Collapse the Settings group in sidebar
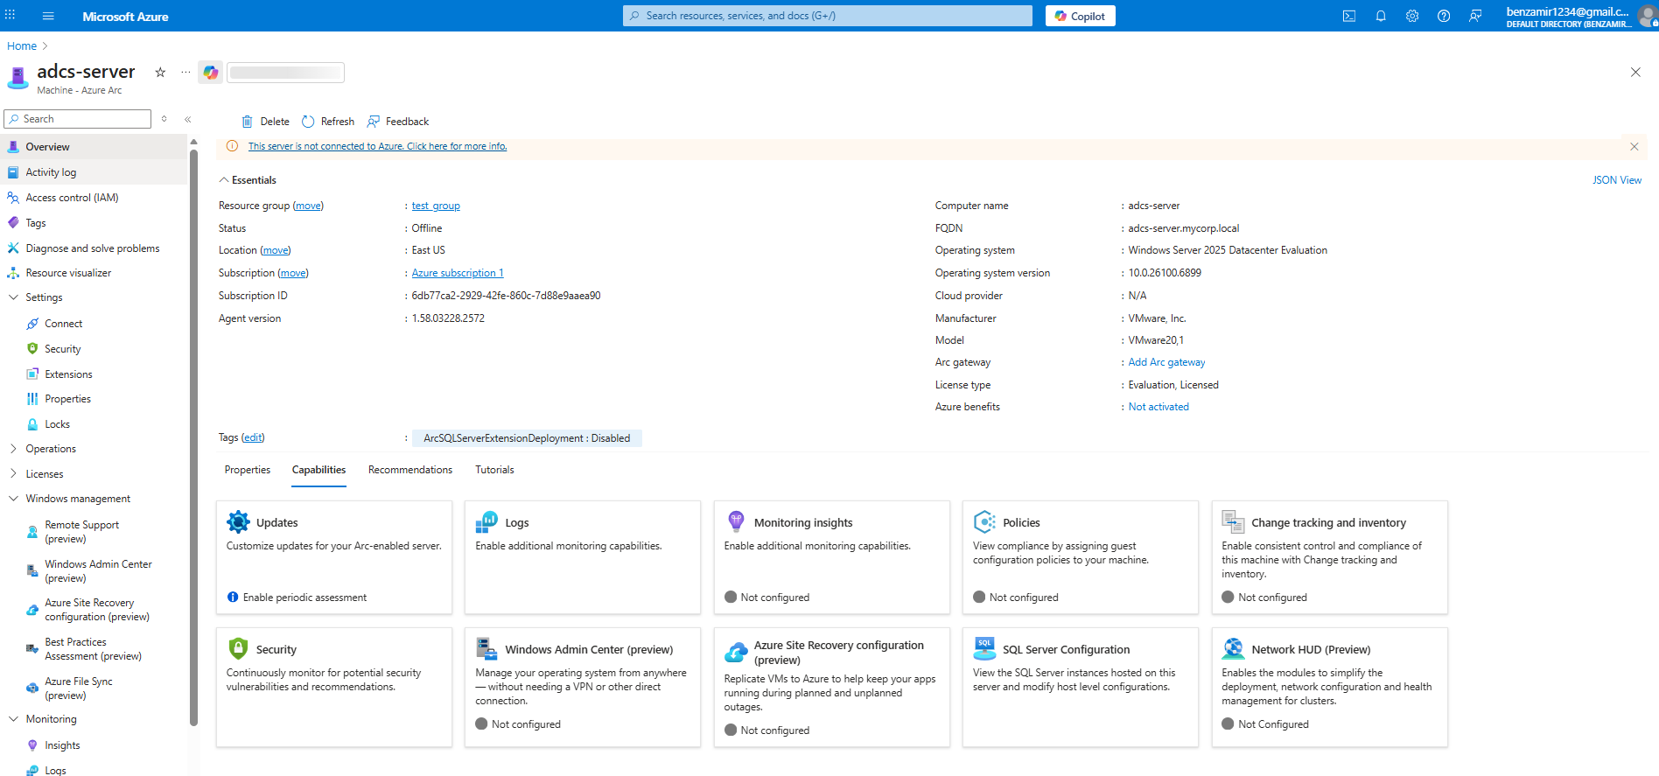This screenshot has height=776, width=1659. tap(13, 297)
